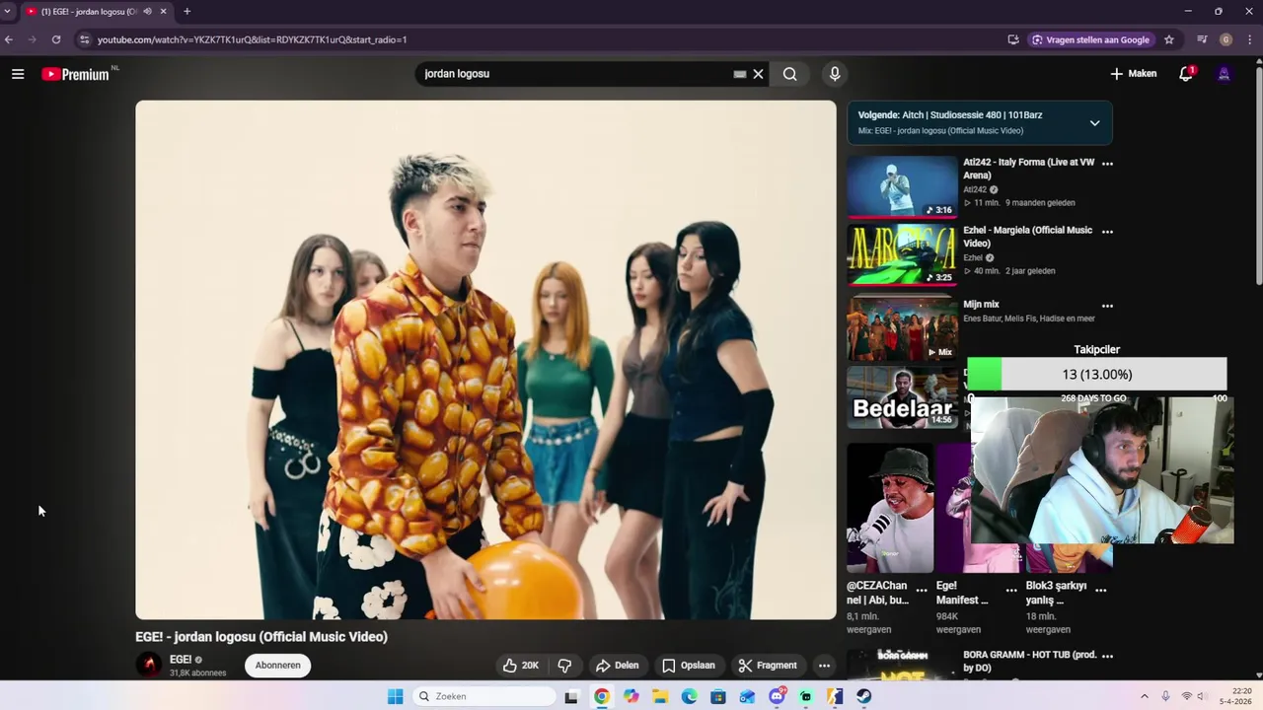Image resolution: width=1263 pixels, height=710 pixels.
Task: Open Microsoft Edge from taskbar
Action: click(690, 696)
